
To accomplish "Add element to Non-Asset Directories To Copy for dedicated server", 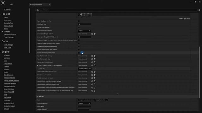I will (92, 91).
